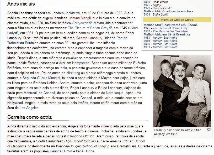The width and height of the screenshot is (214, 155).
Task: Open the 1989 Murder, She Wrote entry
Action: (160, 44)
